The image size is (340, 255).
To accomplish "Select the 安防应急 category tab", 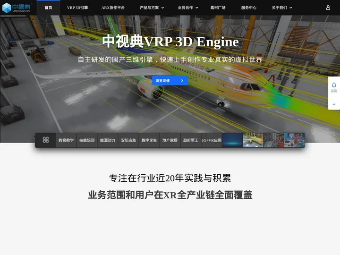I will [x=128, y=140].
